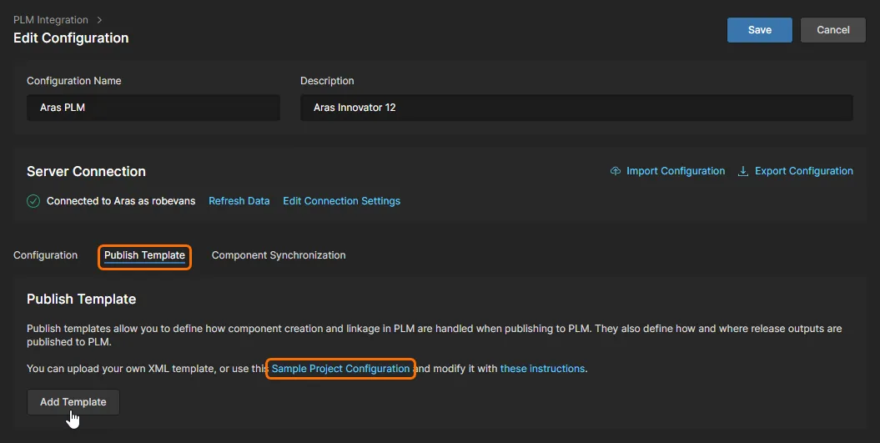Viewport: 880px width, 443px height.
Task: Click the Import Configuration cloud icon
Action: [x=616, y=171]
